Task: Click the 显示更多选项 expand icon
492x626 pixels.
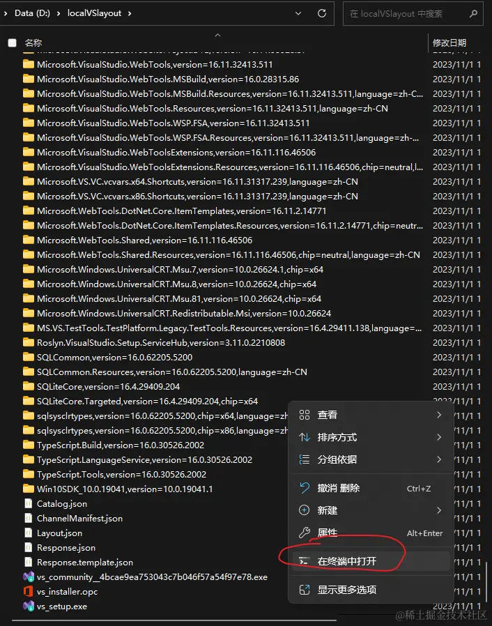Action: pyautogui.click(x=305, y=590)
